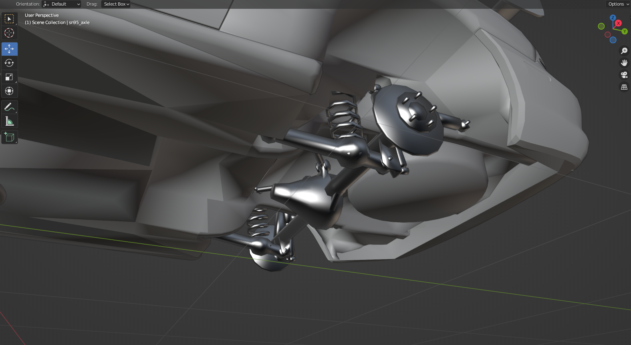Snap view to the red X axis
This screenshot has height=345, width=631.
(619, 23)
